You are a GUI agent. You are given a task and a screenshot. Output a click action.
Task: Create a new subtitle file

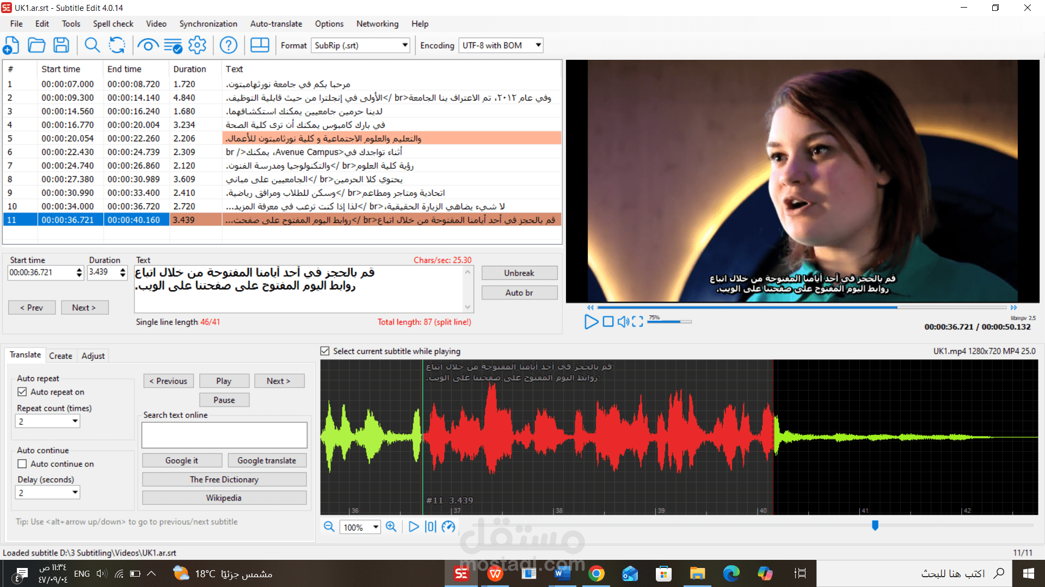point(11,45)
